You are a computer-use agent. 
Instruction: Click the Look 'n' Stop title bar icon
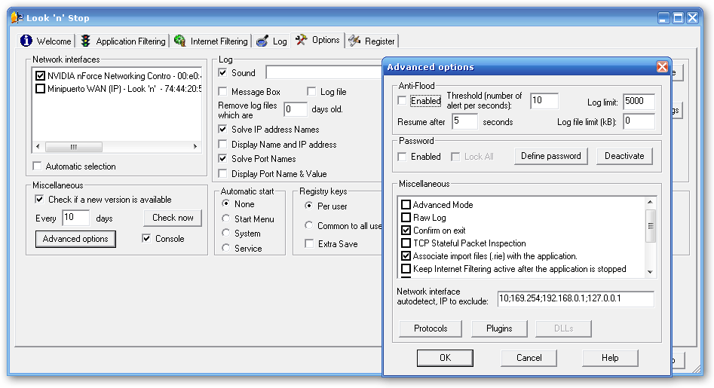pyautogui.click(x=17, y=18)
